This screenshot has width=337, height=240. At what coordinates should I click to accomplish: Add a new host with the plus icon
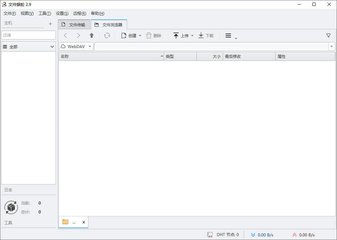(x=51, y=24)
